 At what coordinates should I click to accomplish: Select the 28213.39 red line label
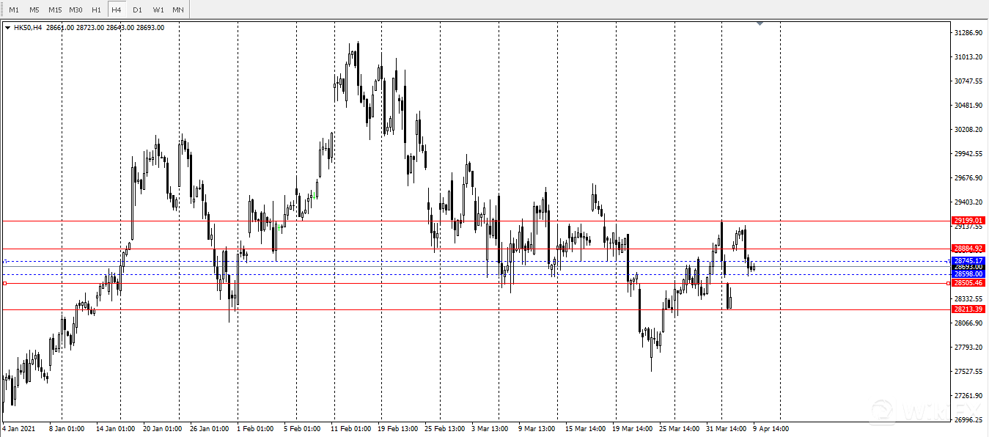click(x=968, y=309)
